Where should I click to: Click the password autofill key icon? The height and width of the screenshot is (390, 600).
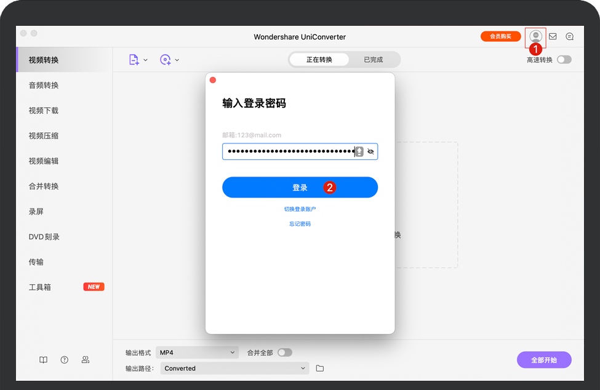[359, 151]
